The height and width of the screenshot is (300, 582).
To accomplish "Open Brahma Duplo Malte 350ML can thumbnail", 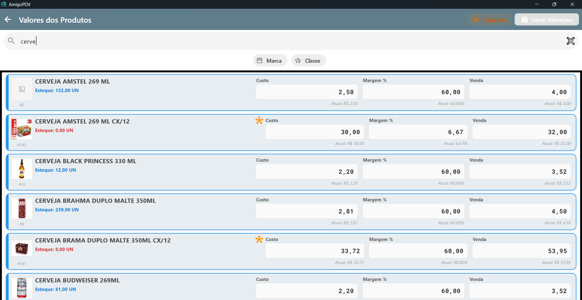I will pyautogui.click(x=22, y=208).
